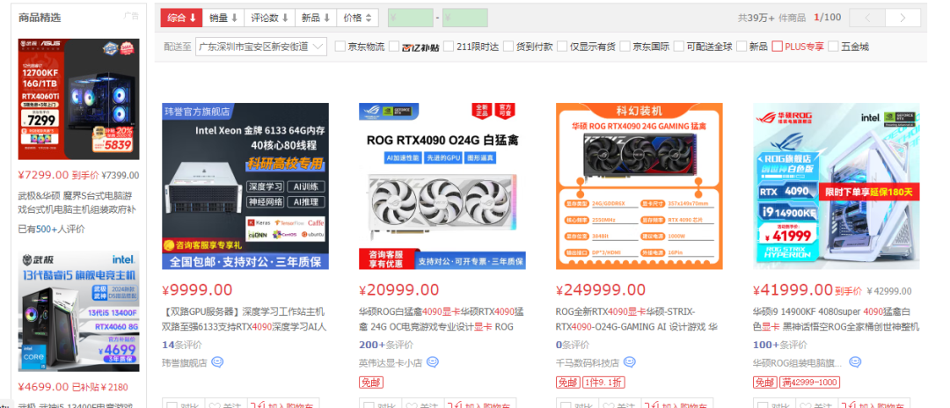Image resolution: width=950 pixels, height=408 pixels.
Task: Check the 211限时达 filter
Action: pyautogui.click(x=449, y=46)
